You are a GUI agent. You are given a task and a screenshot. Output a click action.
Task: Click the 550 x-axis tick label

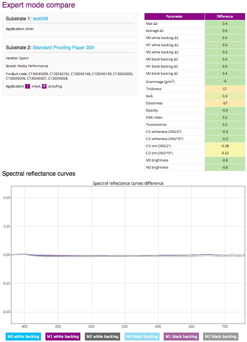point(125,327)
